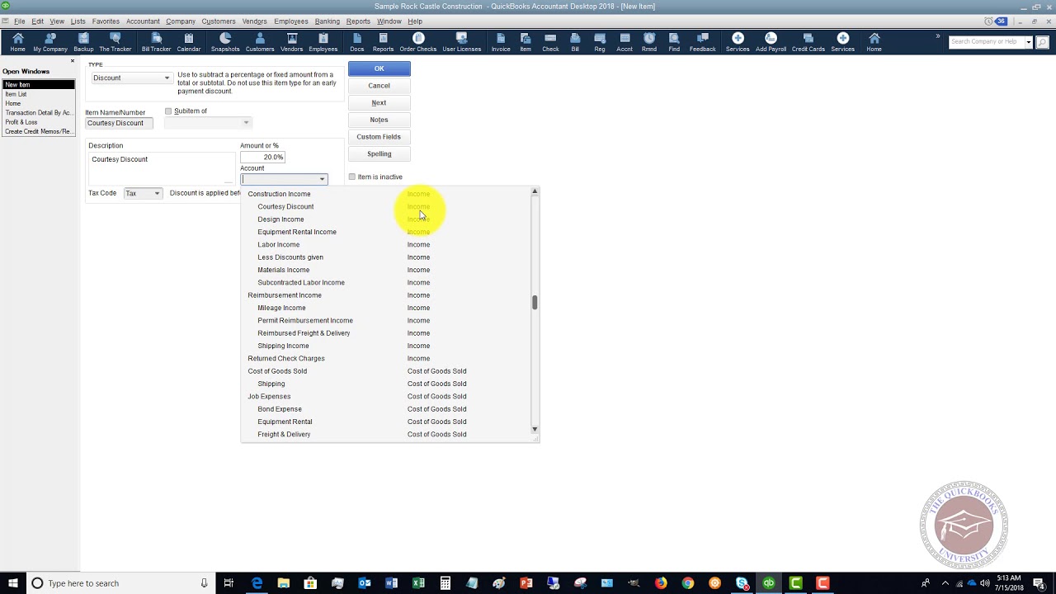This screenshot has width=1056, height=594.
Task: Click the Custom Fields button
Action: pyautogui.click(x=379, y=137)
